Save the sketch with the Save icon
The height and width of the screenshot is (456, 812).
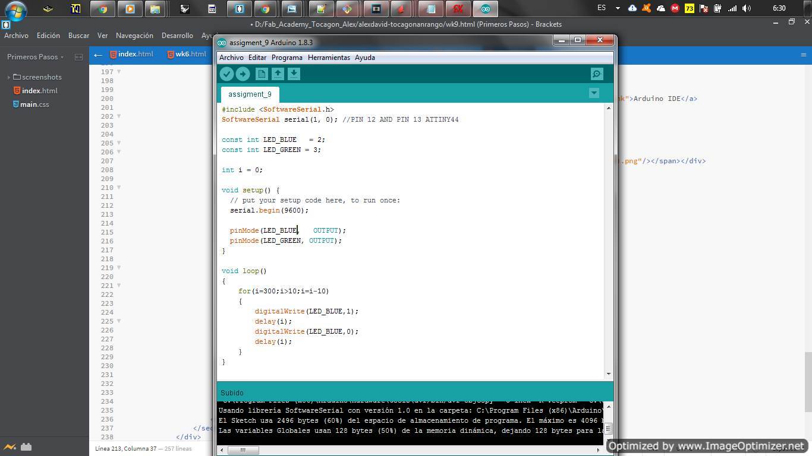click(x=294, y=74)
